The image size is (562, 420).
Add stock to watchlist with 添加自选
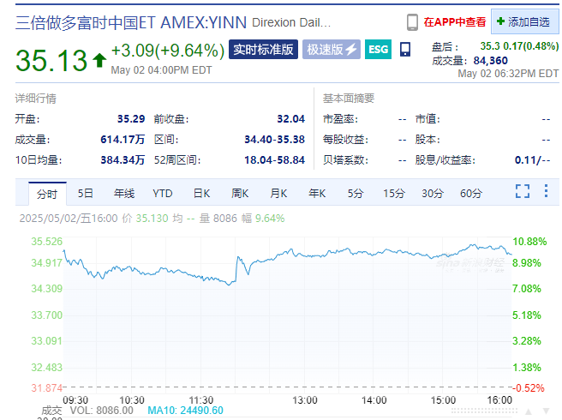pos(523,21)
